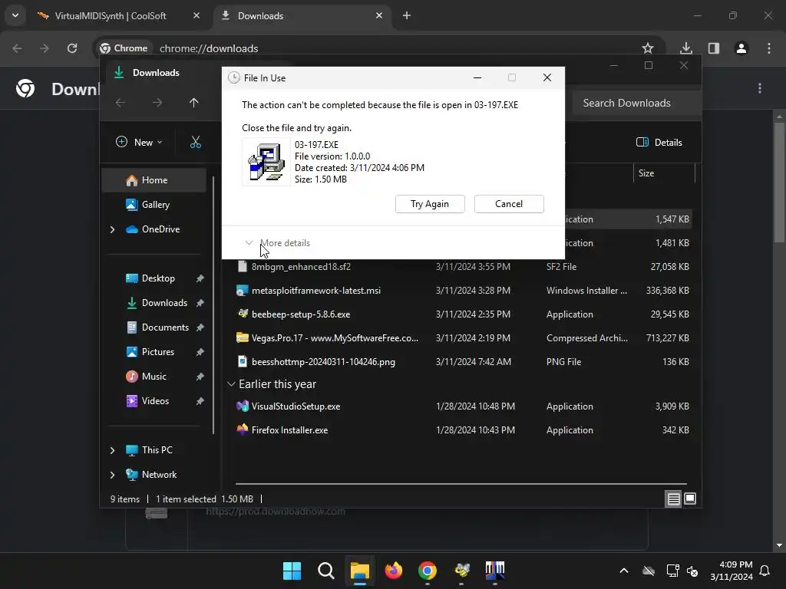
Task: Click the 03-197.EXE installer icon in dialog
Action: [266, 162]
